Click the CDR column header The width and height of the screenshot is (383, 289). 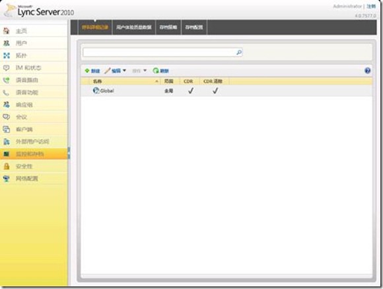[x=188, y=81]
